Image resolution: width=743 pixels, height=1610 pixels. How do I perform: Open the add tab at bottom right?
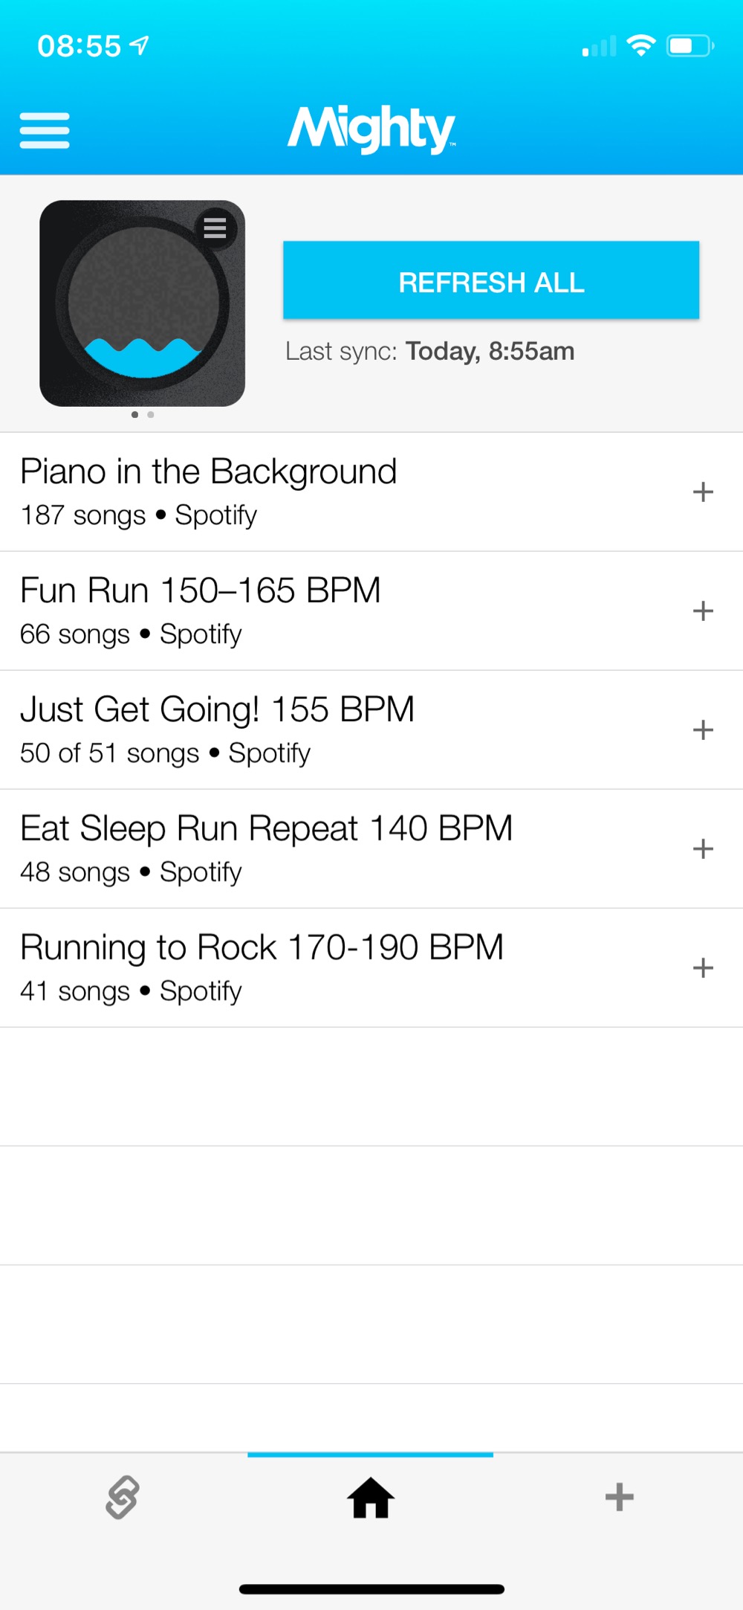pyautogui.click(x=619, y=1496)
